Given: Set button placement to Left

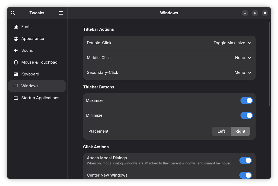Looking at the screenshot, I should (221, 131).
